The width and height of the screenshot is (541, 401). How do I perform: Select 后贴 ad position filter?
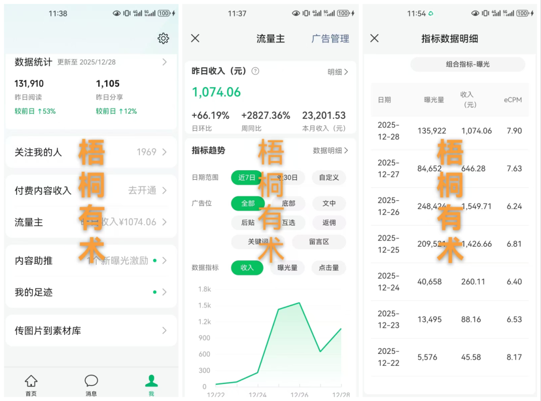pyautogui.click(x=248, y=223)
